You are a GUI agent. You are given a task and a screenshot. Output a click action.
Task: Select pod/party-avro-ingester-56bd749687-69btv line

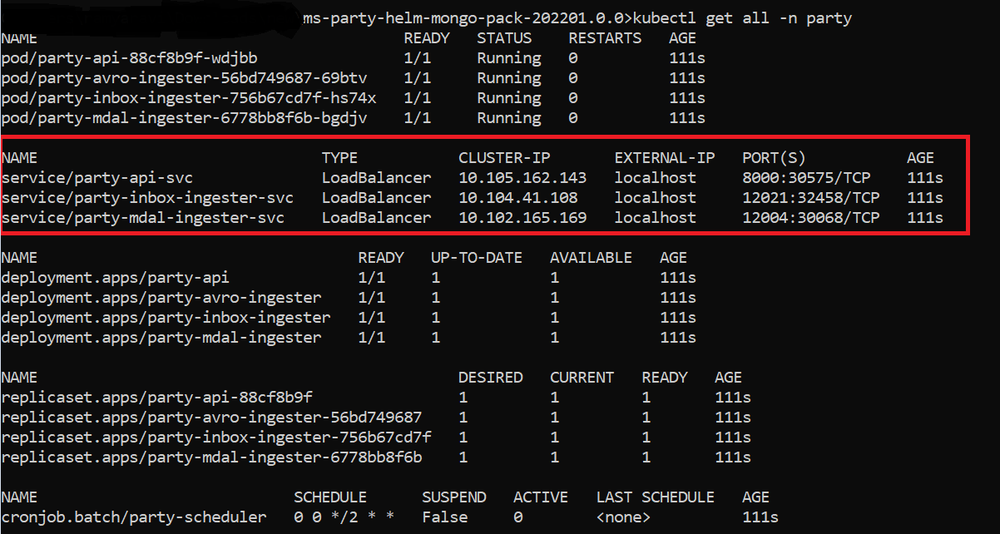(184, 78)
